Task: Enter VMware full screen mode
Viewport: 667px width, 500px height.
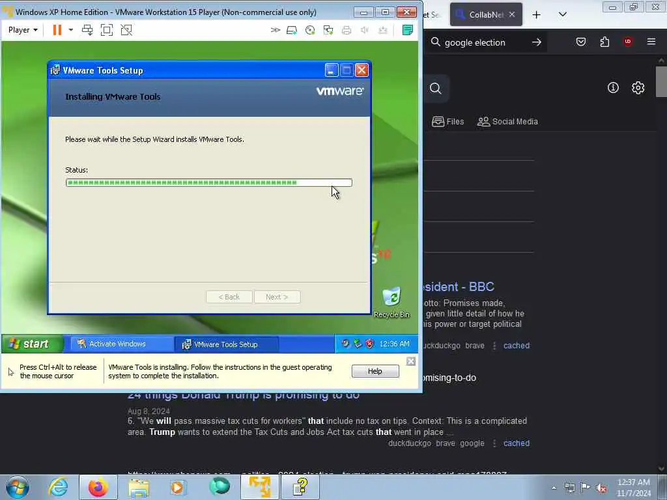Action: (x=107, y=30)
